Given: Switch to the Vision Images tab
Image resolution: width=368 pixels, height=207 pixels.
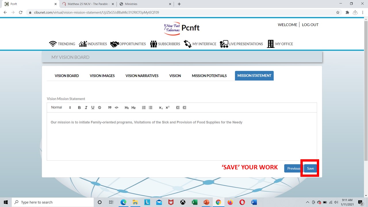Looking at the screenshot, I should click(102, 76).
